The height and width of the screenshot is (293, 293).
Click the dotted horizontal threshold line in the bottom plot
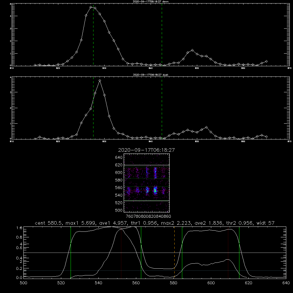click(x=155, y=270)
